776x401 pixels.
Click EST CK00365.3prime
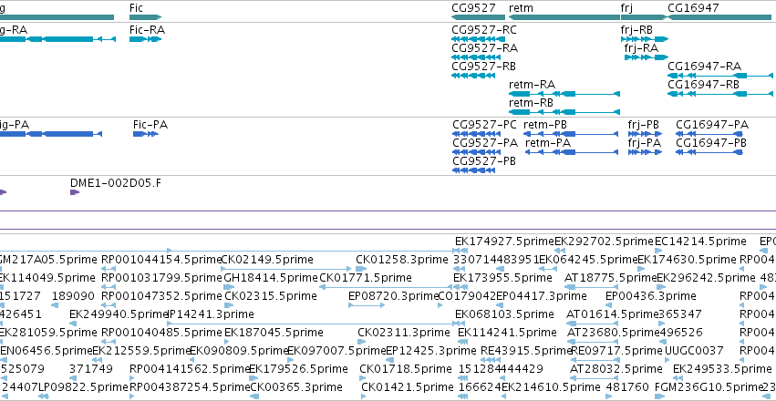pyautogui.click(x=296, y=387)
